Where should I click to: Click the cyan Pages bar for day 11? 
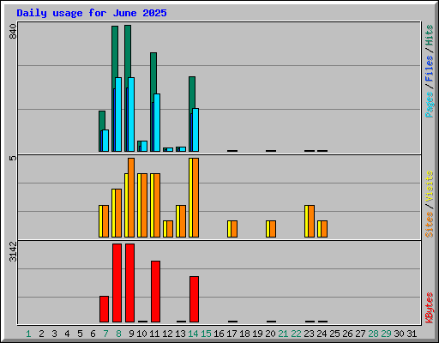pyautogui.click(x=157, y=123)
